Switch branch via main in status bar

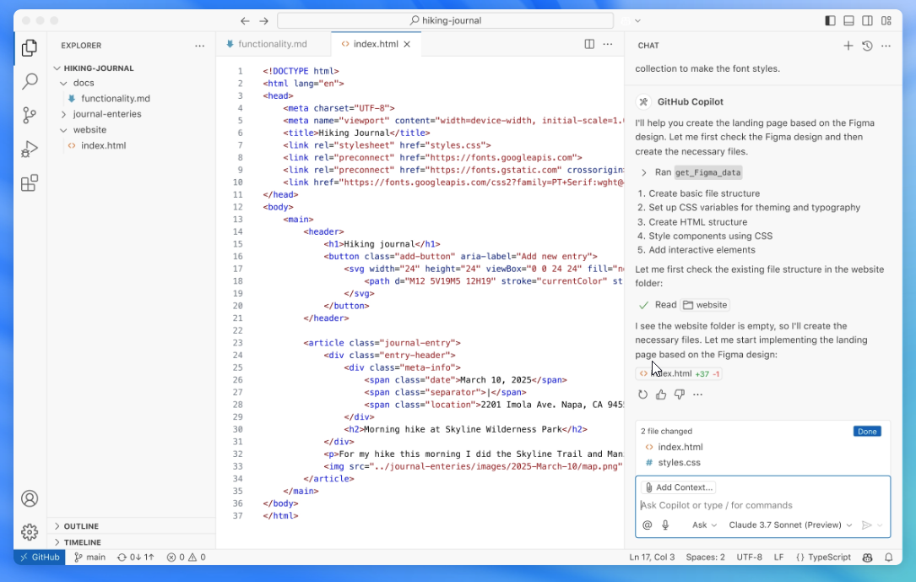point(90,558)
